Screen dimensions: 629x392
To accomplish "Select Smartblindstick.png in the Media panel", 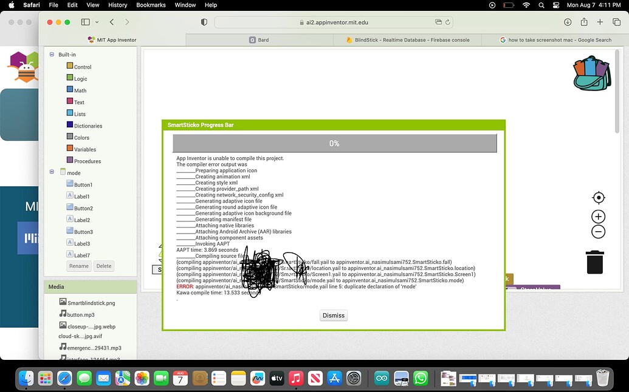I will point(90,302).
